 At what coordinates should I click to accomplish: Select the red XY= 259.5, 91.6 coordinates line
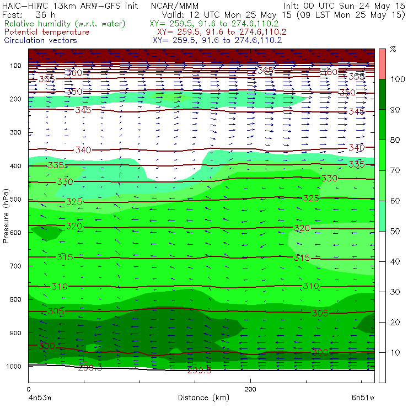[x=222, y=32]
